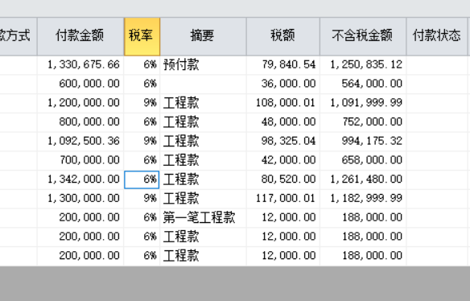
Task: Click 工程款 summary in the 1,300,000.00 row
Action: click(204, 199)
